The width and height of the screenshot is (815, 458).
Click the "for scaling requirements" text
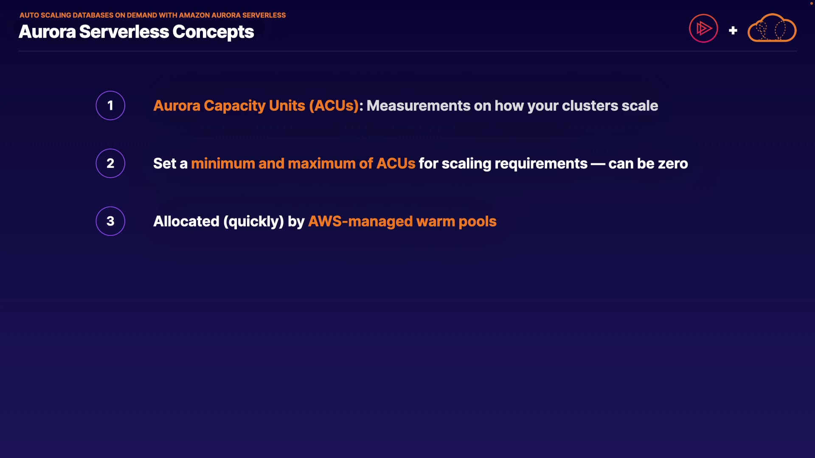[x=503, y=164]
